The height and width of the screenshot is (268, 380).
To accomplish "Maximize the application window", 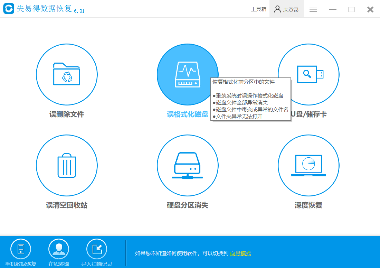I will [x=351, y=9].
